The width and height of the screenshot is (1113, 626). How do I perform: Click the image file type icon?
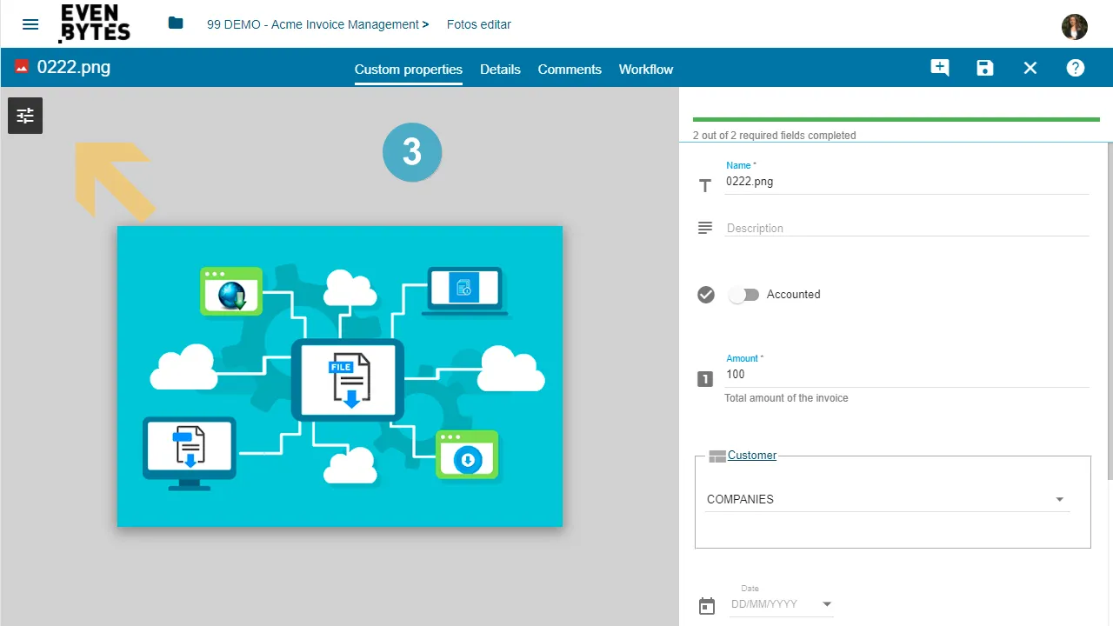[x=22, y=67]
